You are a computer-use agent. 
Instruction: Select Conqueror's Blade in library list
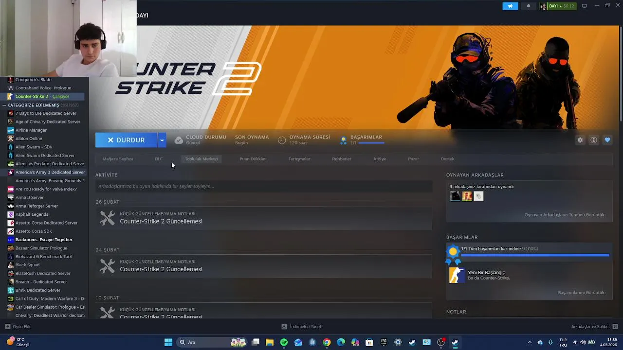(x=33, y=80)
